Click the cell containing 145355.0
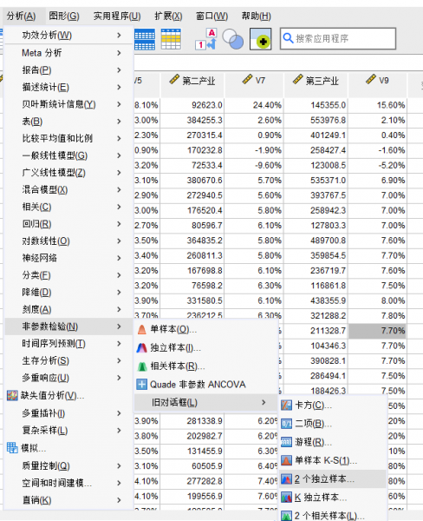Screen dimensions: 423x521 316,105
